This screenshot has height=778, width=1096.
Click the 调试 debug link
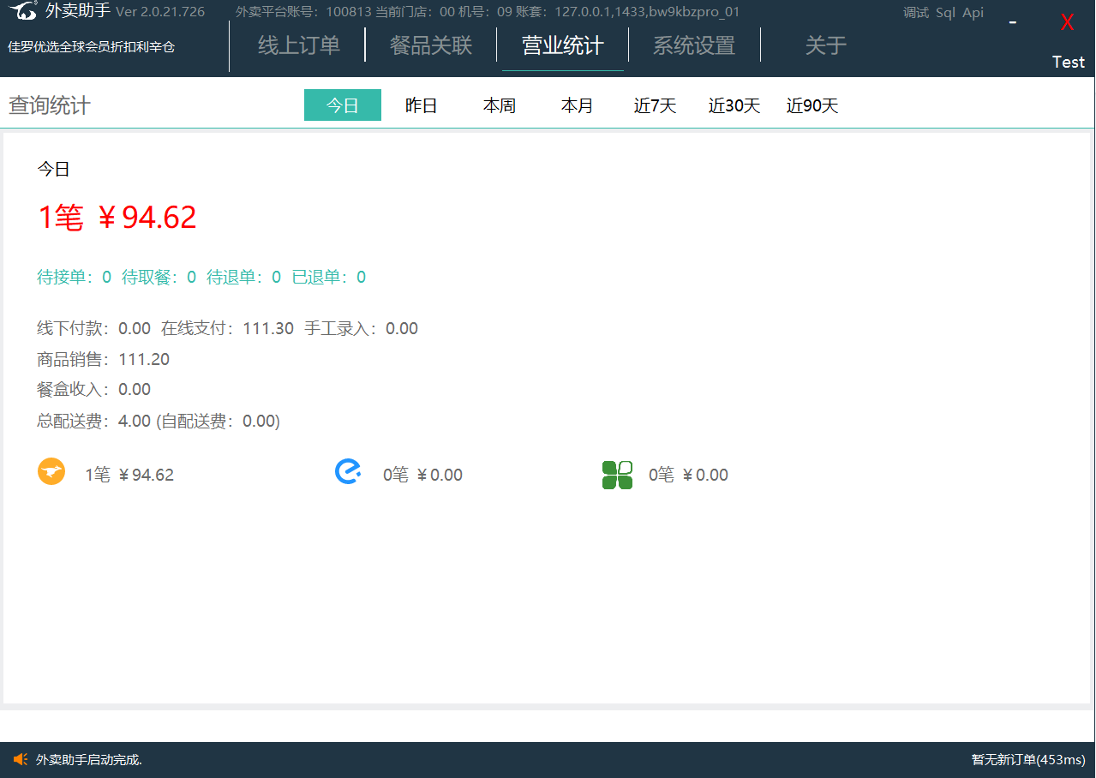click(x=916, y=13)
